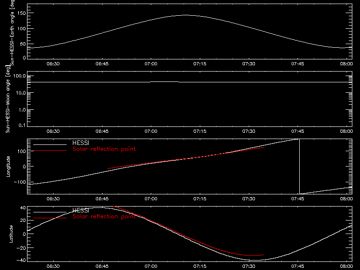
Task: Click 07:00 time label under Earth angle plot
Action: coord(151,64)
